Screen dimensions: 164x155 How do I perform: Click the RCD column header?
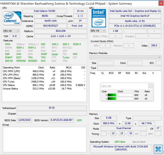point(111,73)
